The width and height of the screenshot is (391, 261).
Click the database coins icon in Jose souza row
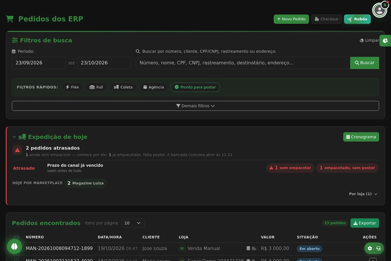click(248, 248)
